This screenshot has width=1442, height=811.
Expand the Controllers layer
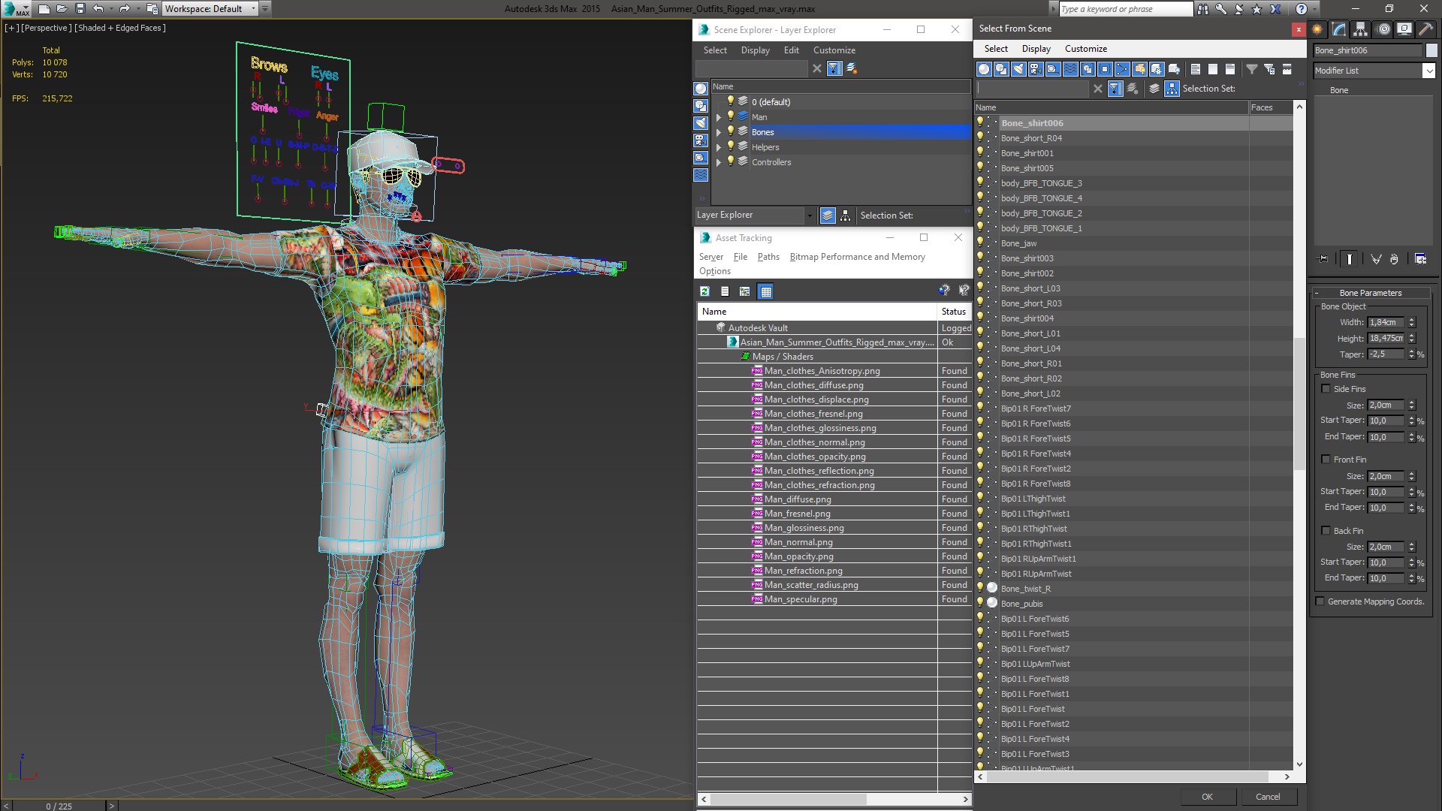click(x=719, y=162)
